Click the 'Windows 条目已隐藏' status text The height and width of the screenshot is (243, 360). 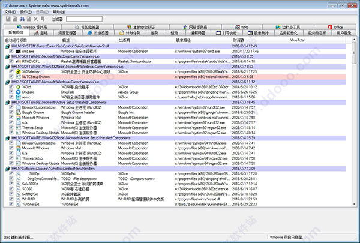pyautogui.click(x=286, y=237)
